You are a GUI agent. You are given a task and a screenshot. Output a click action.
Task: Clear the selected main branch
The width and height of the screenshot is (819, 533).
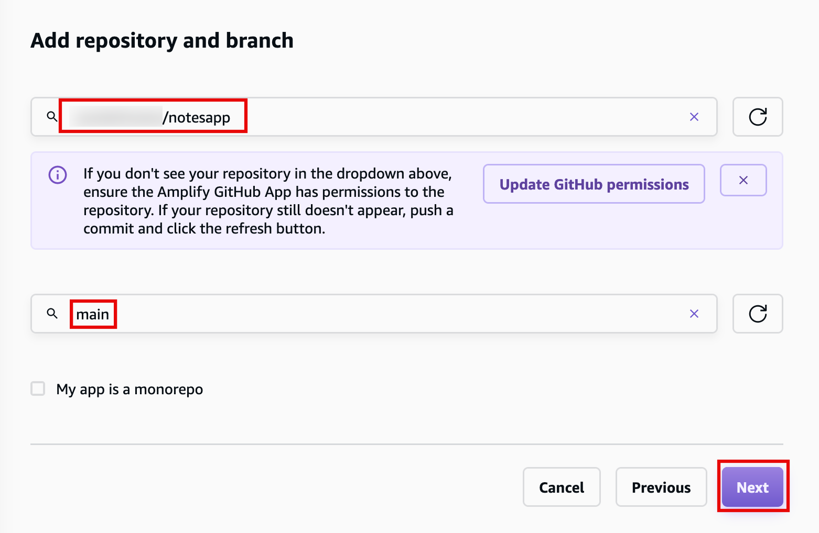694,314
